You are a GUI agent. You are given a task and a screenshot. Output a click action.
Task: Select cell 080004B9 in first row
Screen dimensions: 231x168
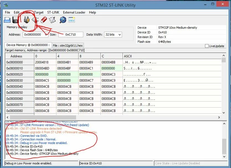tap(89, 62)
